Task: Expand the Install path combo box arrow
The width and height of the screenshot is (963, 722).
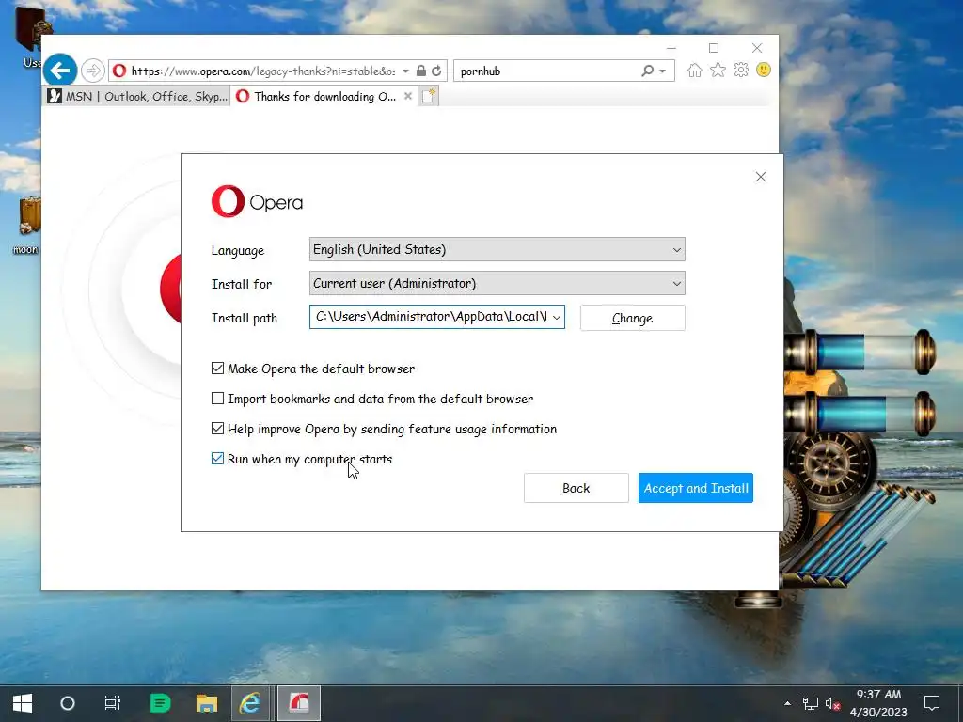Action: tap(557, 317)
